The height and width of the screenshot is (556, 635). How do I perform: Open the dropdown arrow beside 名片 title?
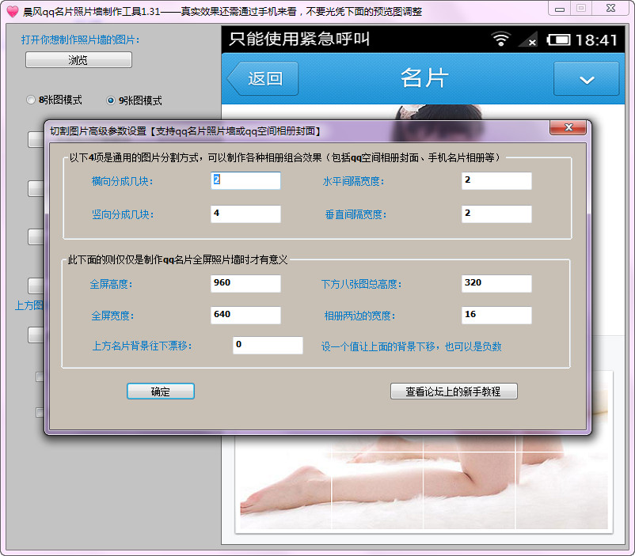tap(586, 78)
